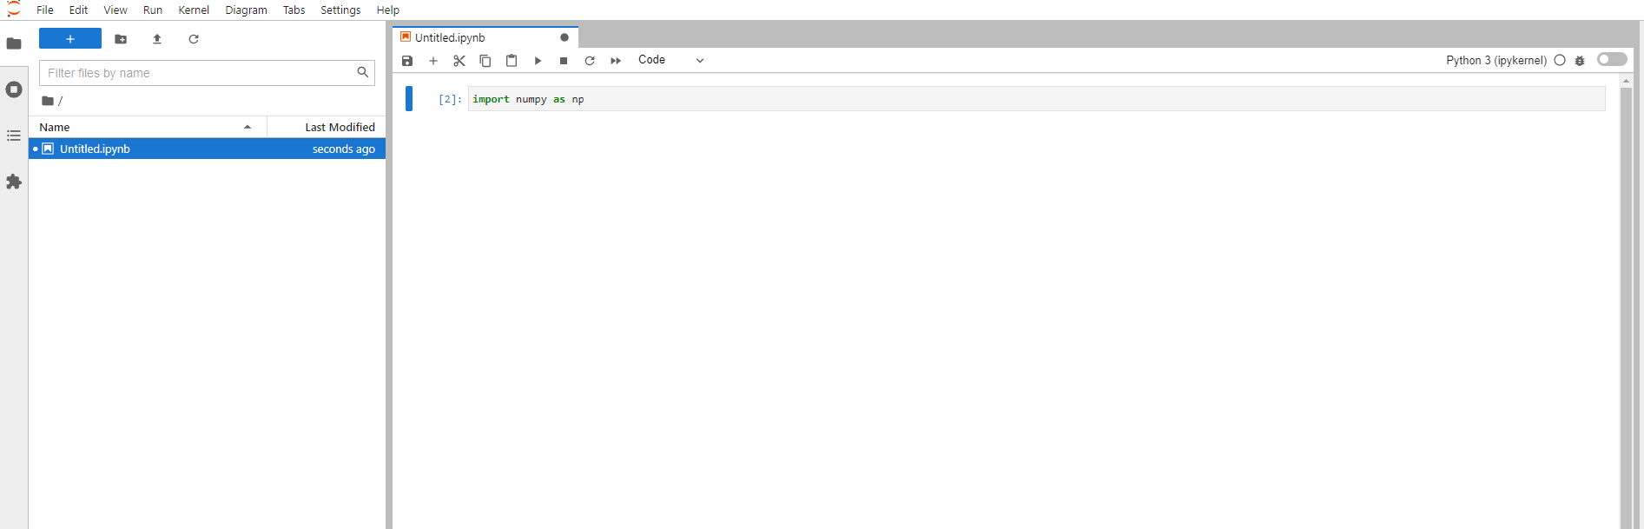Click the blue New Launcher button
The height and width of the screenshot is (529, 1644).
tap(70, 39)
